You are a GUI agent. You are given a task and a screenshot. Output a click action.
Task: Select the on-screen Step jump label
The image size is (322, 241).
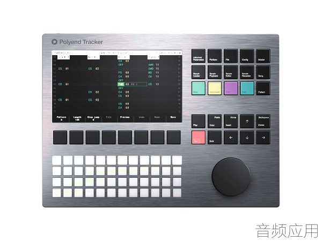click(x=93, y=118)
